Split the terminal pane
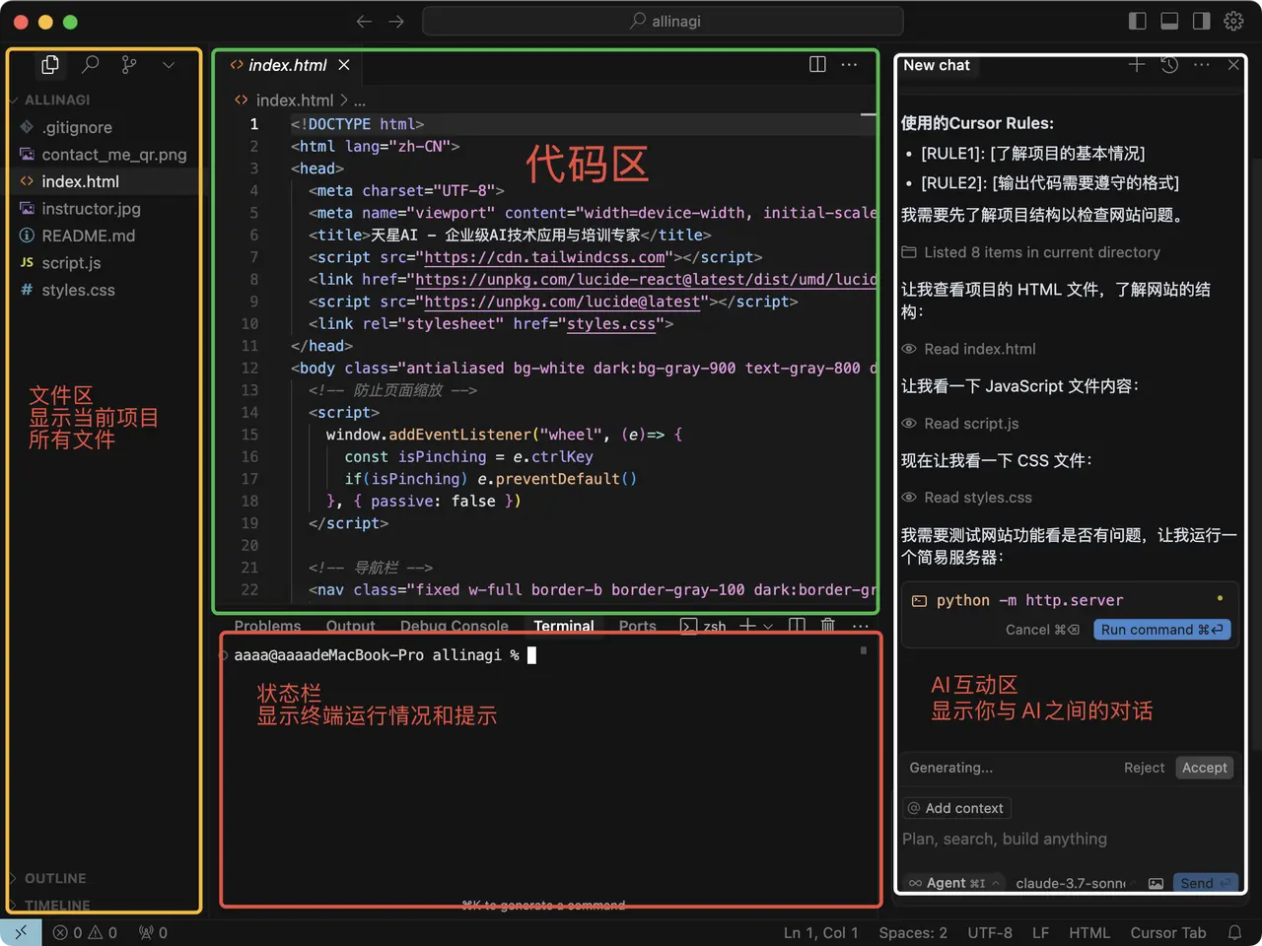1262x946 pixels. click(x=798, y=625)
